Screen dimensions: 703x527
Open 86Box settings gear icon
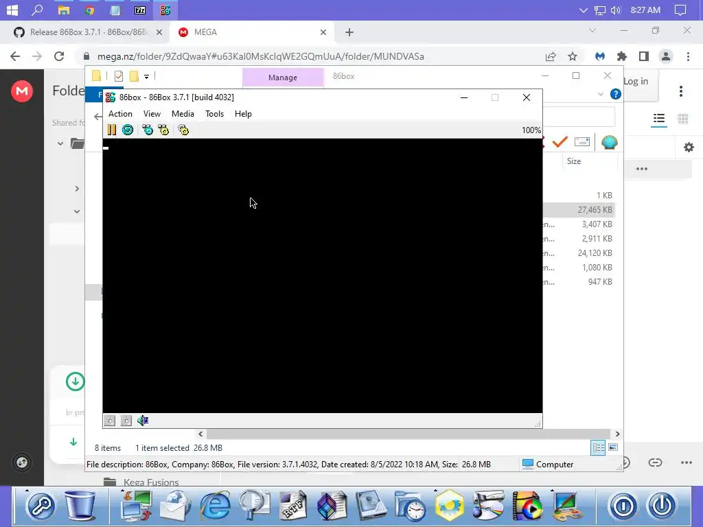pos(183,130)
